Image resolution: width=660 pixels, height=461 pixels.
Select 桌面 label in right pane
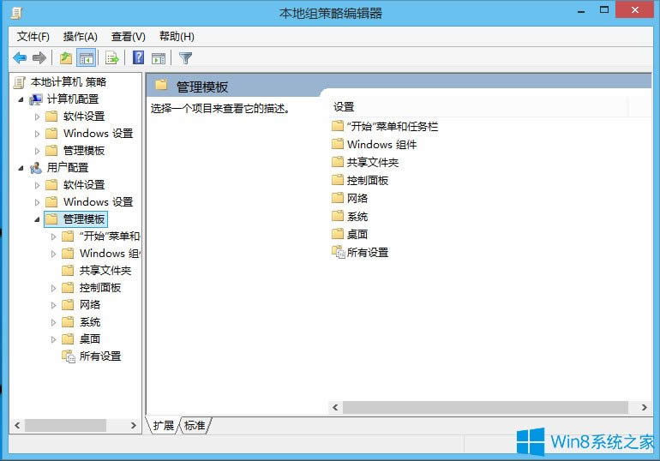(357, 234)
